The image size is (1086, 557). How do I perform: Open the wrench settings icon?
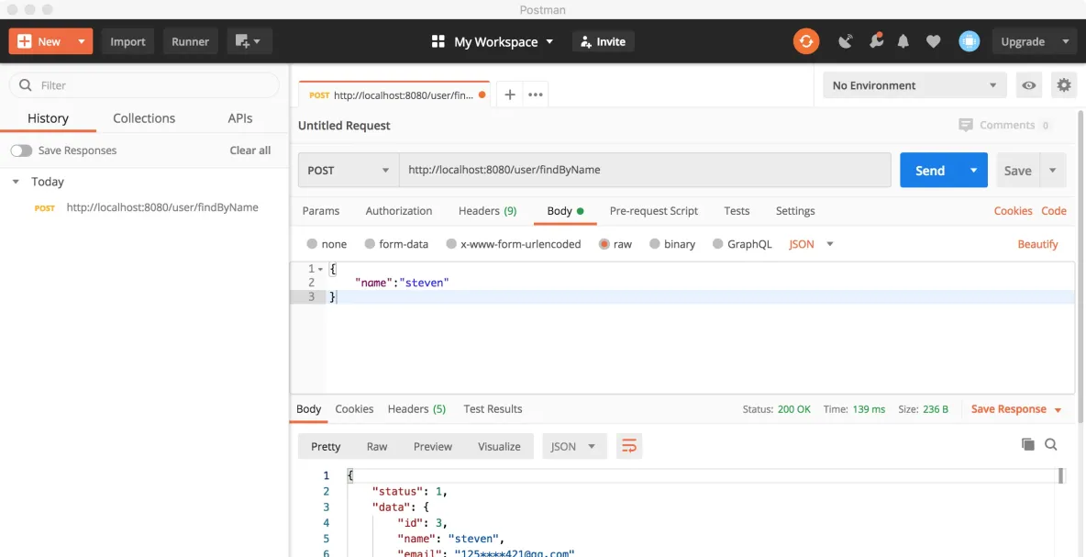(875, 41)
